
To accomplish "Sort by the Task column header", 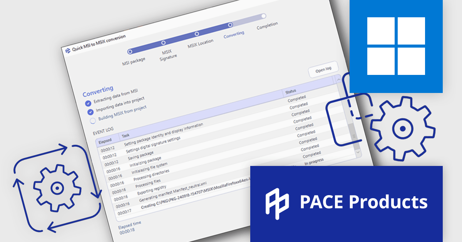I will (126, 136).
